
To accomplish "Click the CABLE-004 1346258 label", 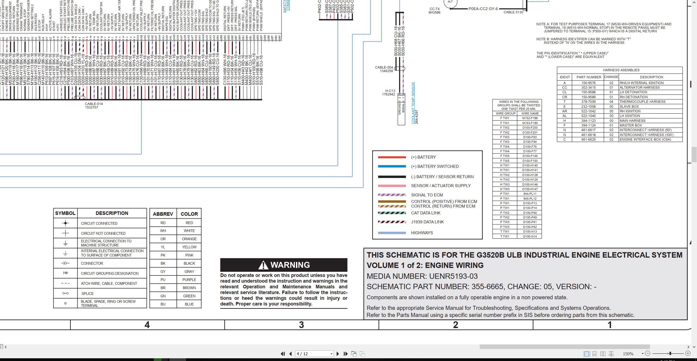I will point(384,69).
